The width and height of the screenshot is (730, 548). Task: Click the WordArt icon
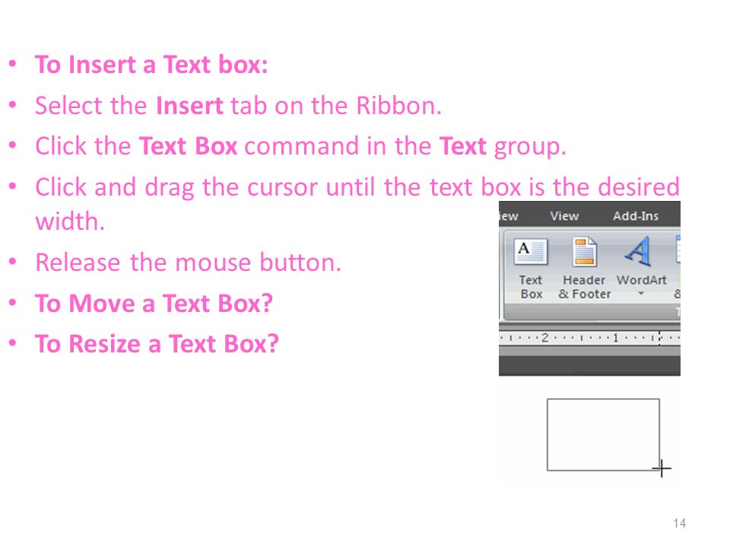coord(639,251)
